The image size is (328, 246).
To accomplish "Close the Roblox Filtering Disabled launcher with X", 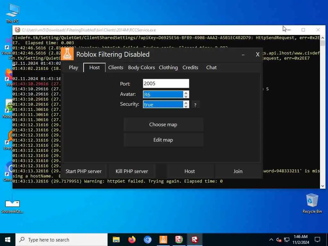I will tap(258, 54).
